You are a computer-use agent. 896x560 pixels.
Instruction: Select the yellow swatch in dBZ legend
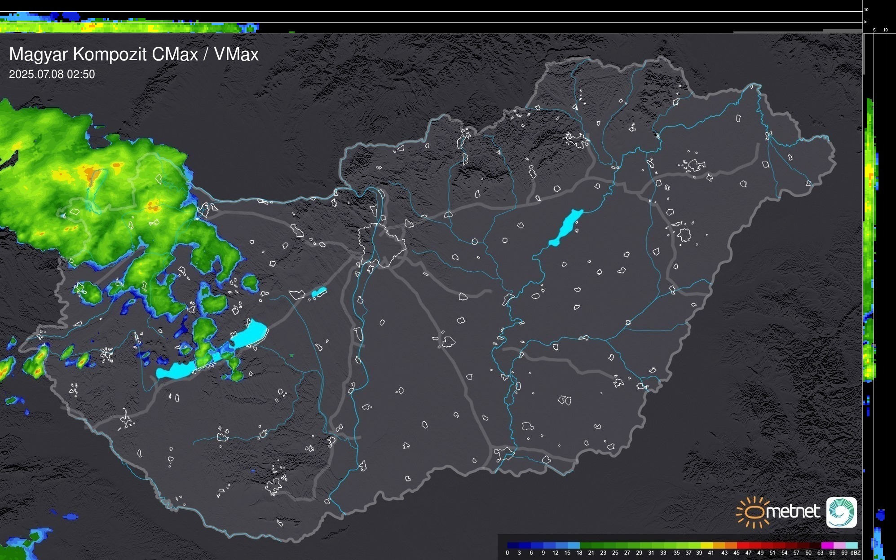706,545
